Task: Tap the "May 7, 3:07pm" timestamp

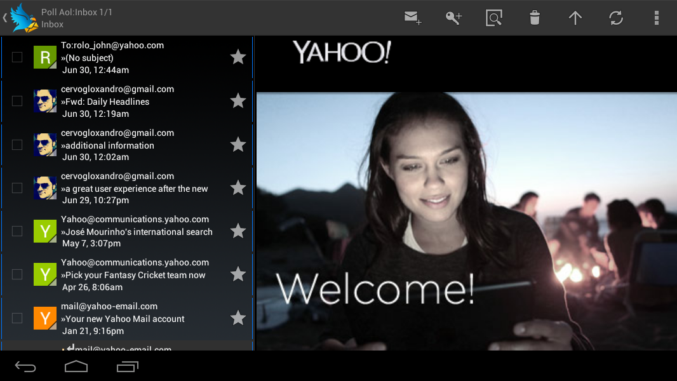Action: pos(91,243)
